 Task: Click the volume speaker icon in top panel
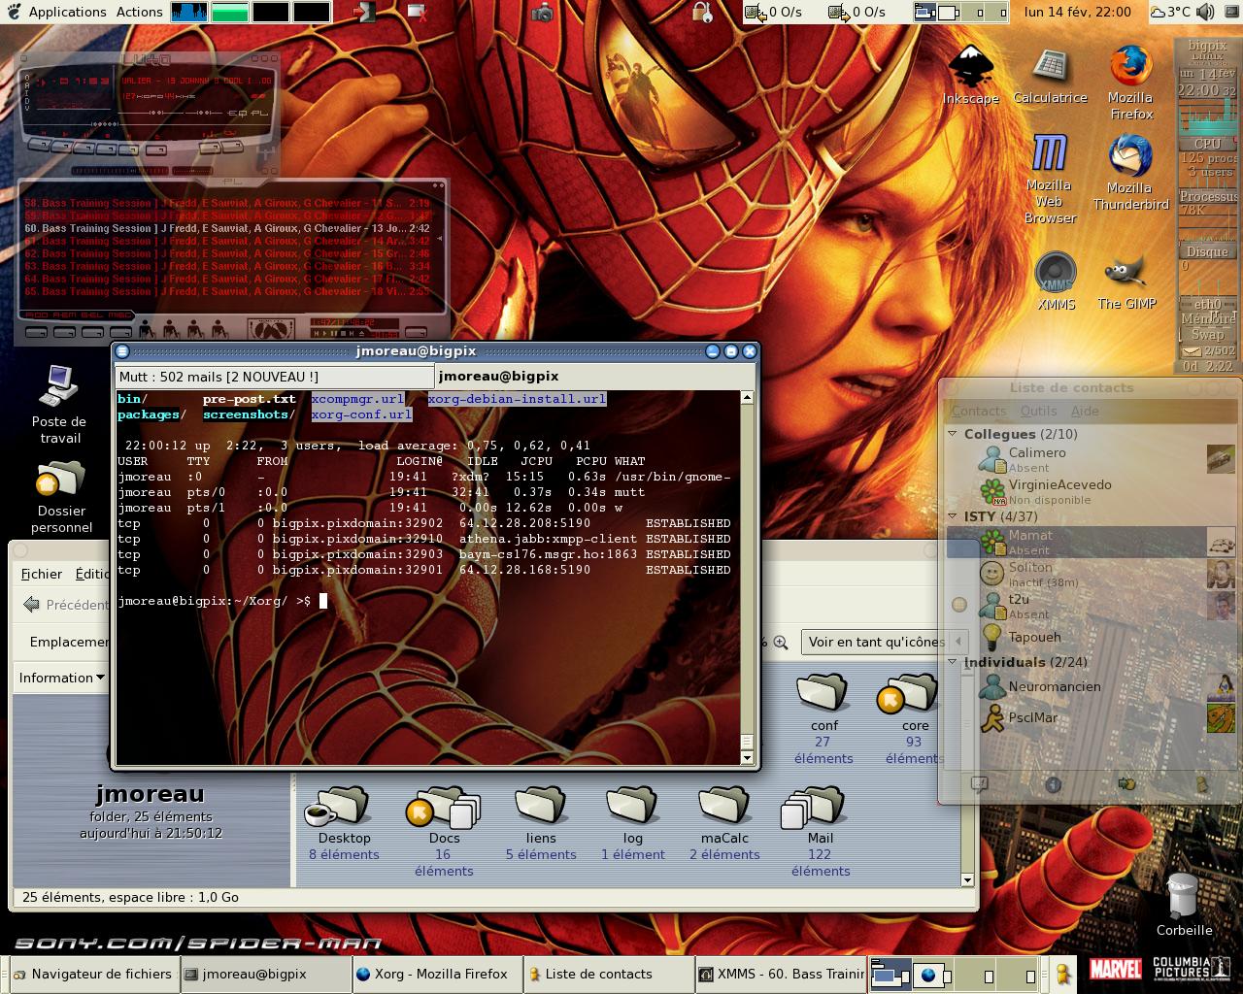pyautogui.click(x=1206, y=13)
